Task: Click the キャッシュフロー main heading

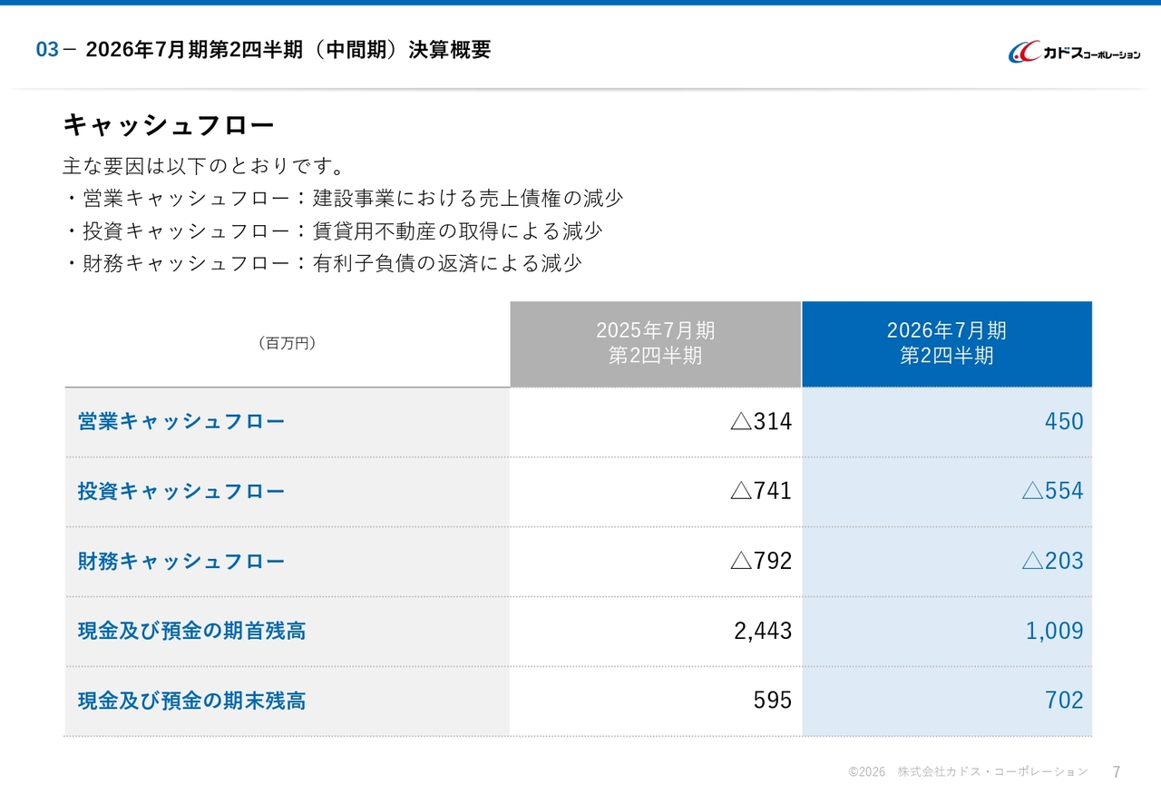Action: pos(168,125)
